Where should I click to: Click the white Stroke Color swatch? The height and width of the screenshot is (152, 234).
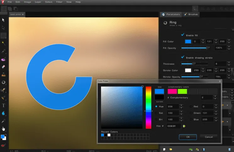[188, 70]
